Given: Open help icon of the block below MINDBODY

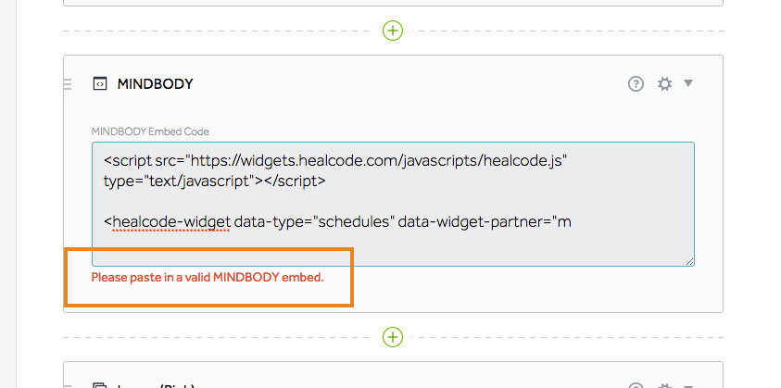Looking at the screenshot, I should click(x=636, y=385).
